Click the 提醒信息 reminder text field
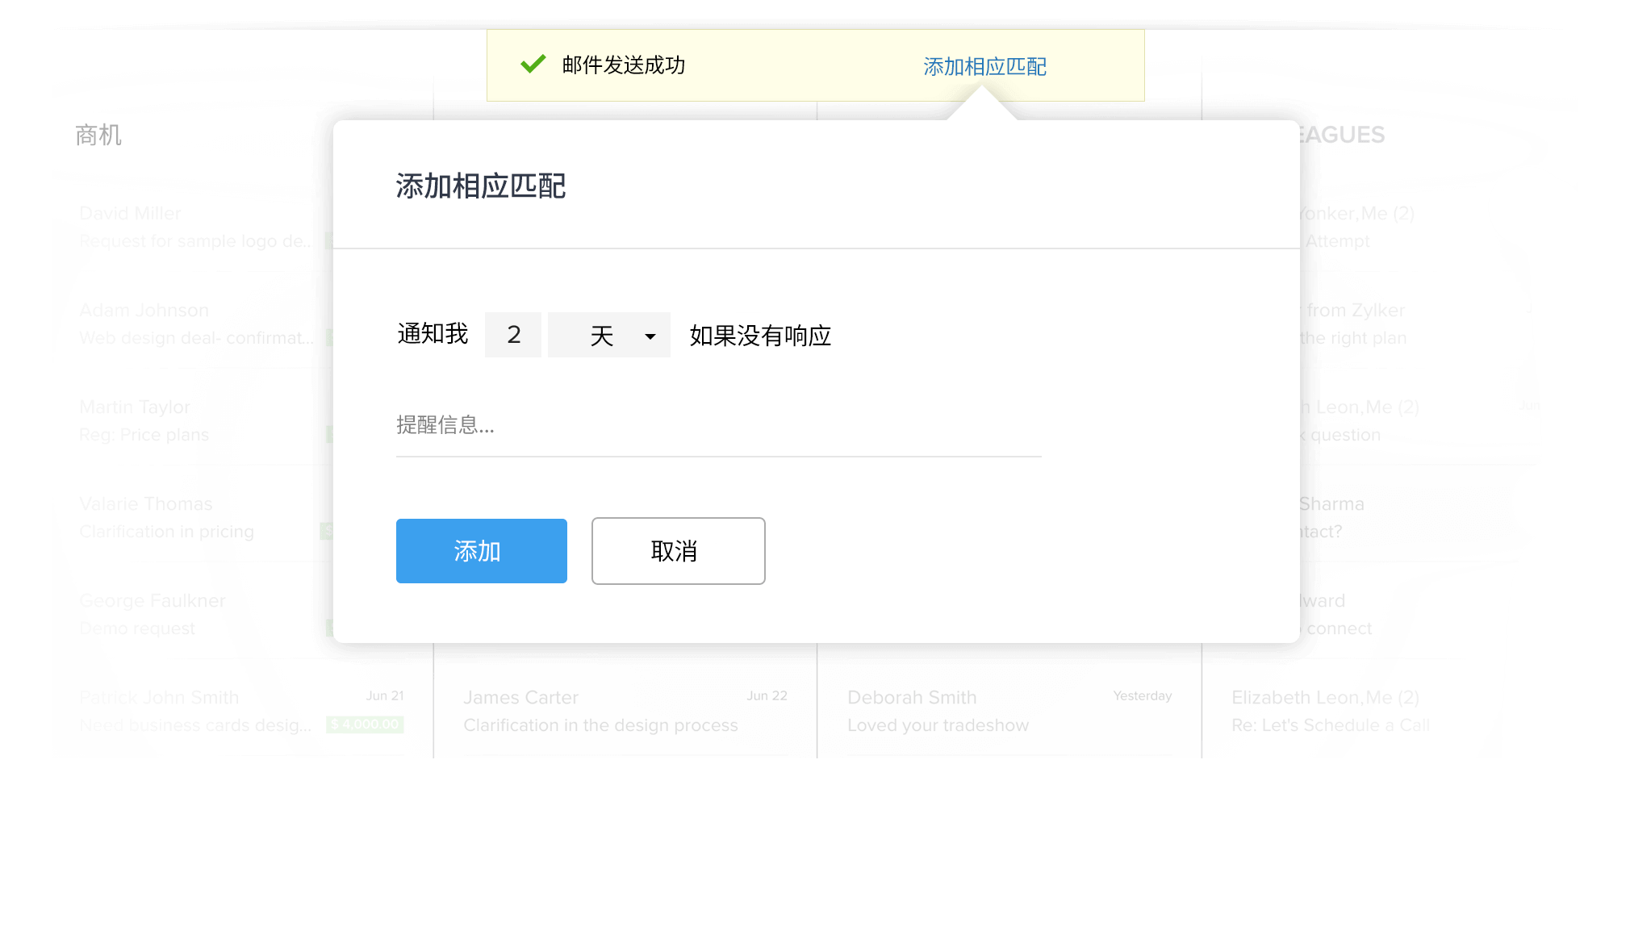Image resolution: width=1630 pixels, height=952 pixels. click(x=717, y=425)
